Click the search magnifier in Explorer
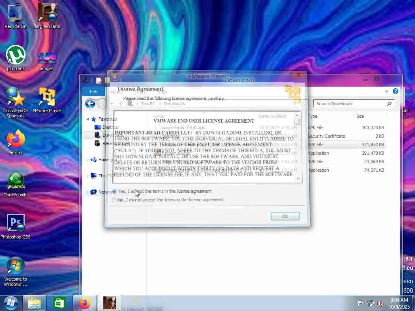 [x=389, y=104]
